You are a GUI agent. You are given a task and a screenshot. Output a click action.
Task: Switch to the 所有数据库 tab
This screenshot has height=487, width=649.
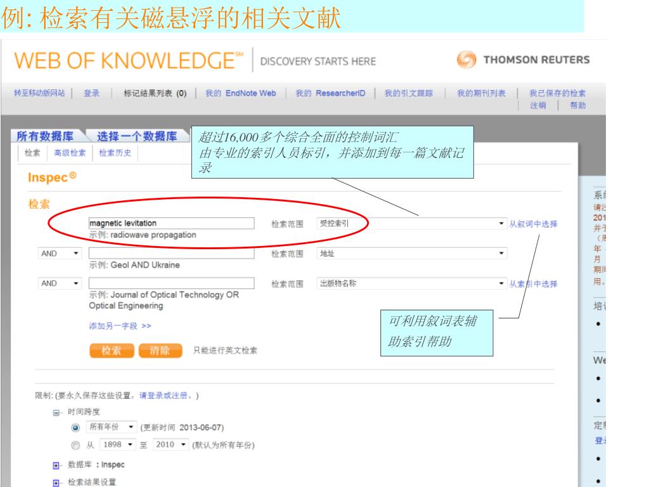45,136
